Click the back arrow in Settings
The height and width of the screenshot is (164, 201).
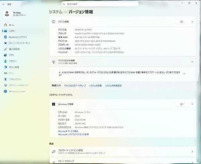pyautogui.click(x=3, y=4)
